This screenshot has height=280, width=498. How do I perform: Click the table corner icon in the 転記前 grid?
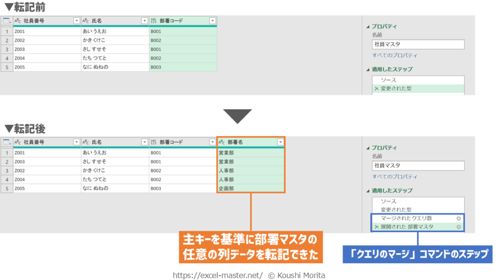click(6, 21)
